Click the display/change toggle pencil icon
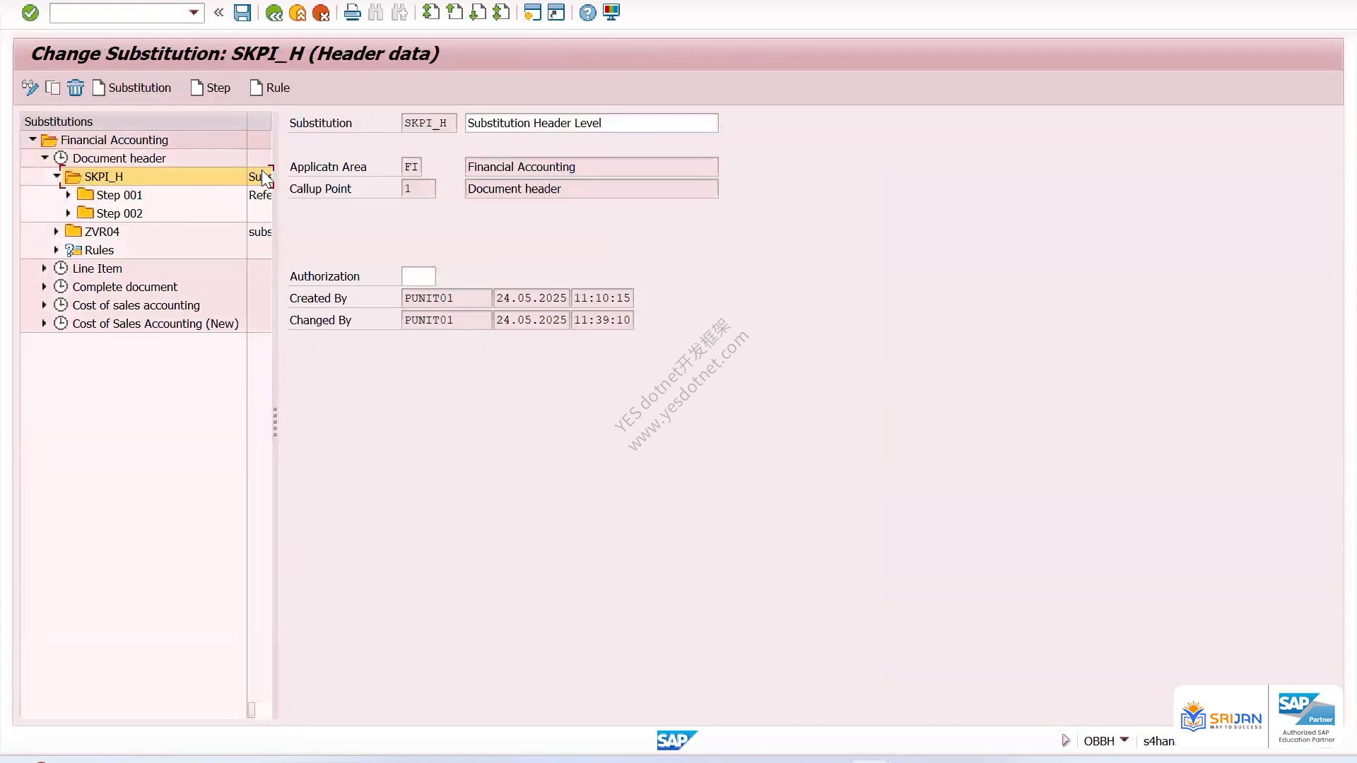This screenshot has height=763, width=1357. pos(30,88)
